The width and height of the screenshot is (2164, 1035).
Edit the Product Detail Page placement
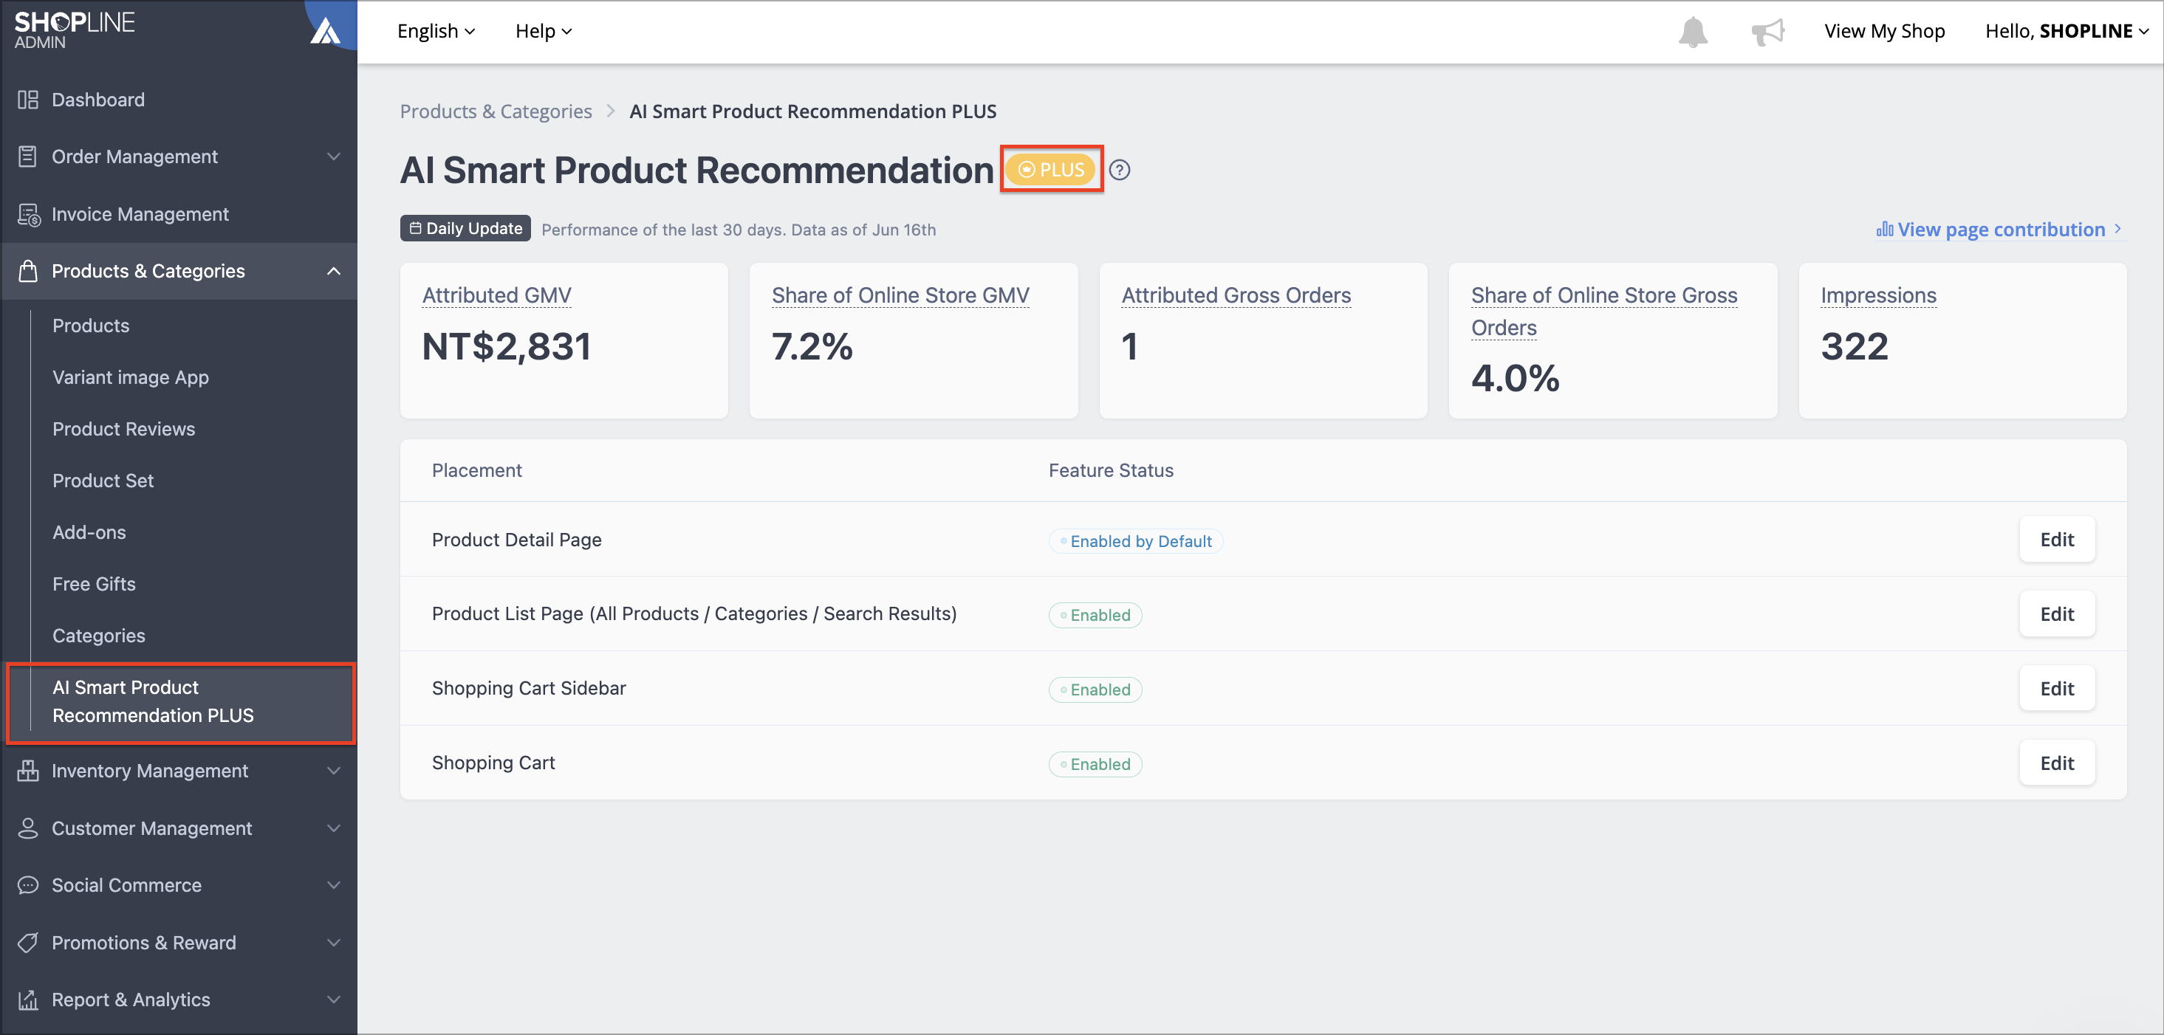coord(2056,540)
